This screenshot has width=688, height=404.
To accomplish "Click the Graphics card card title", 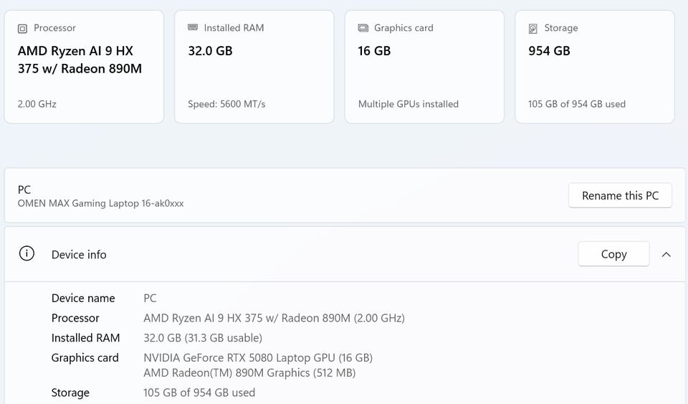I will [403, 28].
